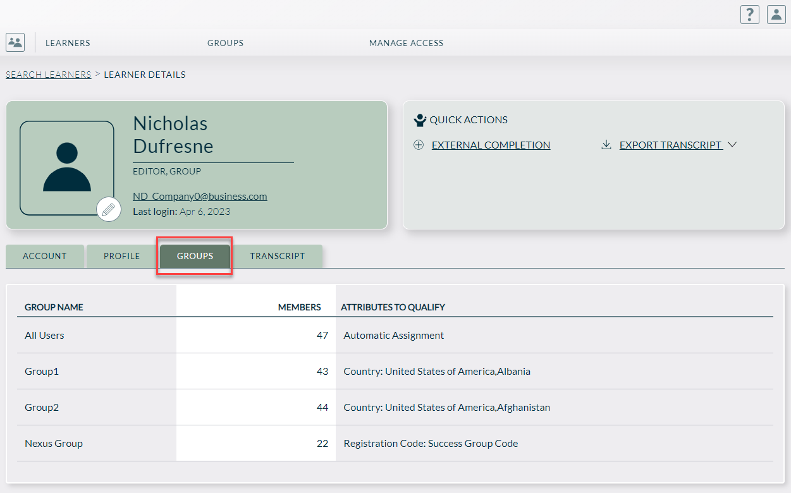Go back to SEARCH LEARNERS breadcrumb
This screenshot has width=791, height=493.
[49, 75]
